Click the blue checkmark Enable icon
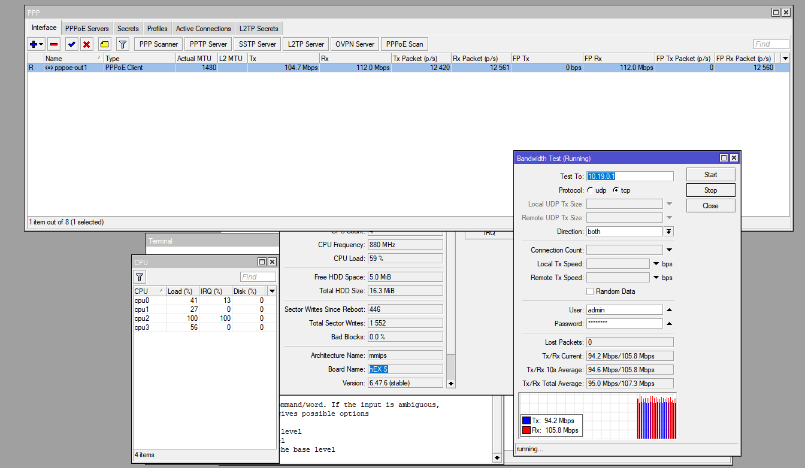 coord(72,44)
